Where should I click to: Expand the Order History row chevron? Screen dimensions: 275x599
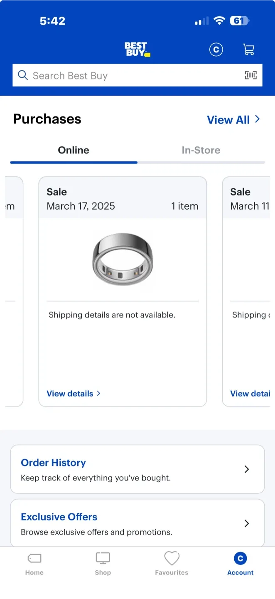(247, 469)
